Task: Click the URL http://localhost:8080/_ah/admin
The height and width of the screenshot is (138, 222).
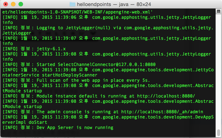Action: (162, 112)
